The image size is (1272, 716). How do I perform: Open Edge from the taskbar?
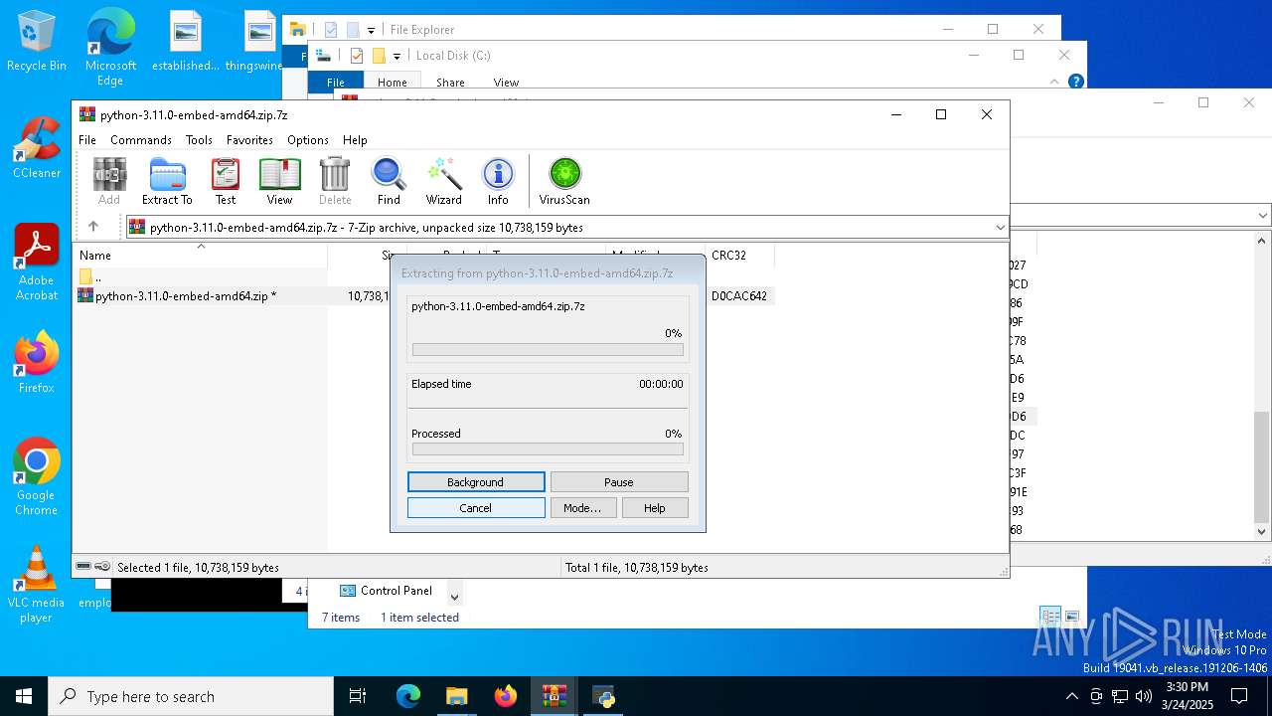(x=408, y=696)
